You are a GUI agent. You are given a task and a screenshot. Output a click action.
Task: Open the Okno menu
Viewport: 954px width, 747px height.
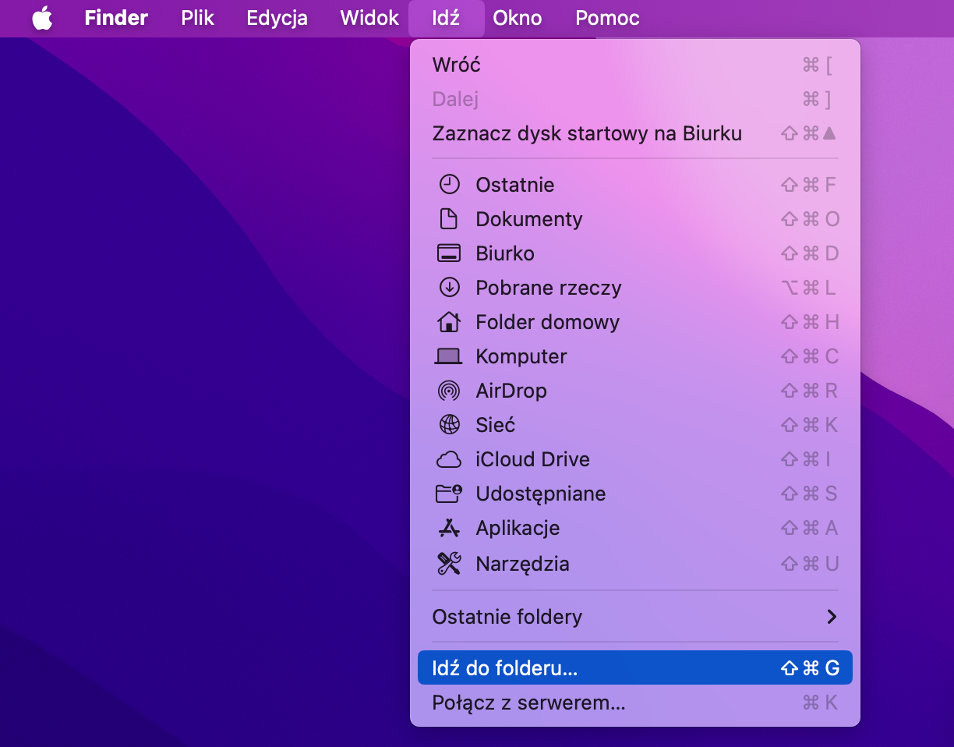(x=518, y=18)
